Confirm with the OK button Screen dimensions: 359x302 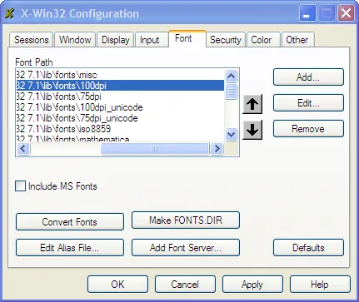(x=117, y=285)
